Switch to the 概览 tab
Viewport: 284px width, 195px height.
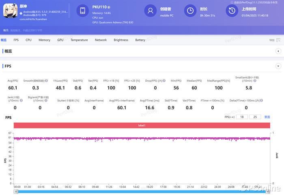(x=4, y=40)
